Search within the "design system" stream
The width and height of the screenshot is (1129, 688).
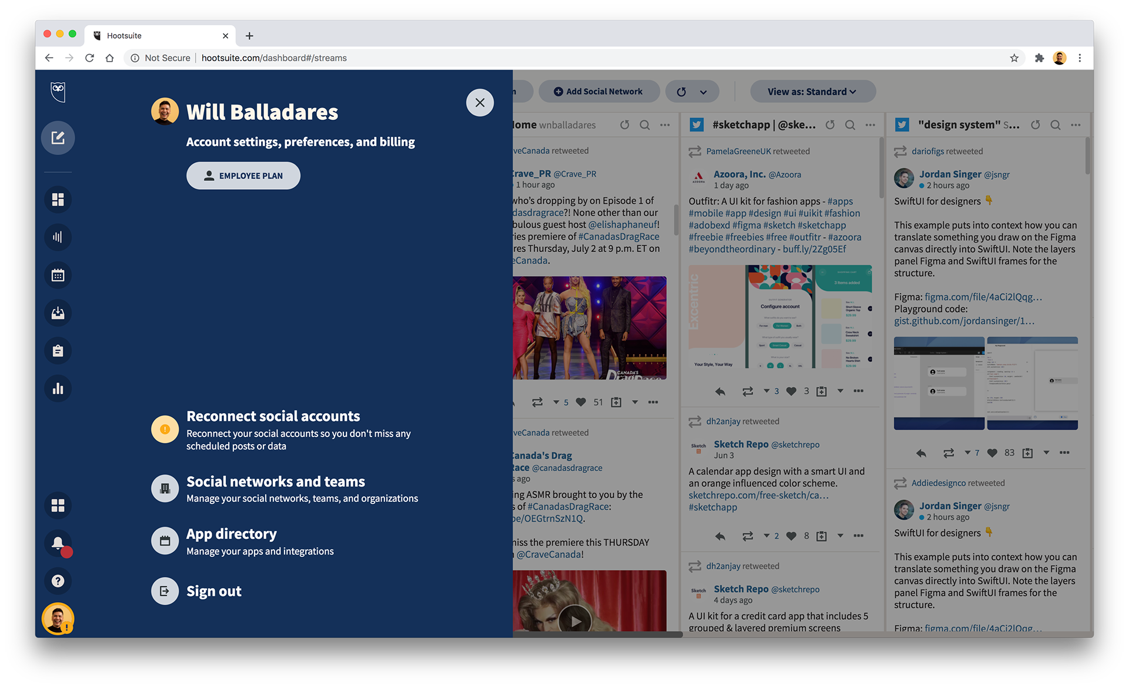[x=1055, y=125]
